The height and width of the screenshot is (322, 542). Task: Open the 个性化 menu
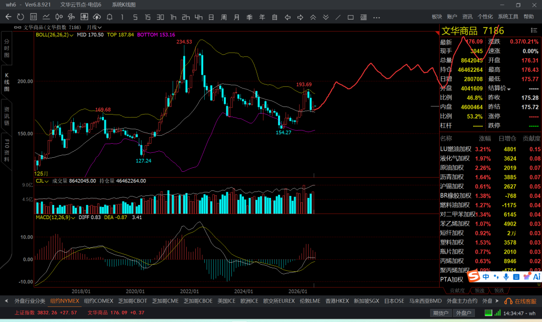485,17
